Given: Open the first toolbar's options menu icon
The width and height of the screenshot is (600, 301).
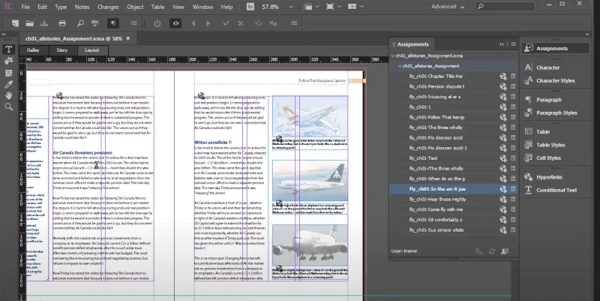Looking at the screenshot, I should (134, 23).
